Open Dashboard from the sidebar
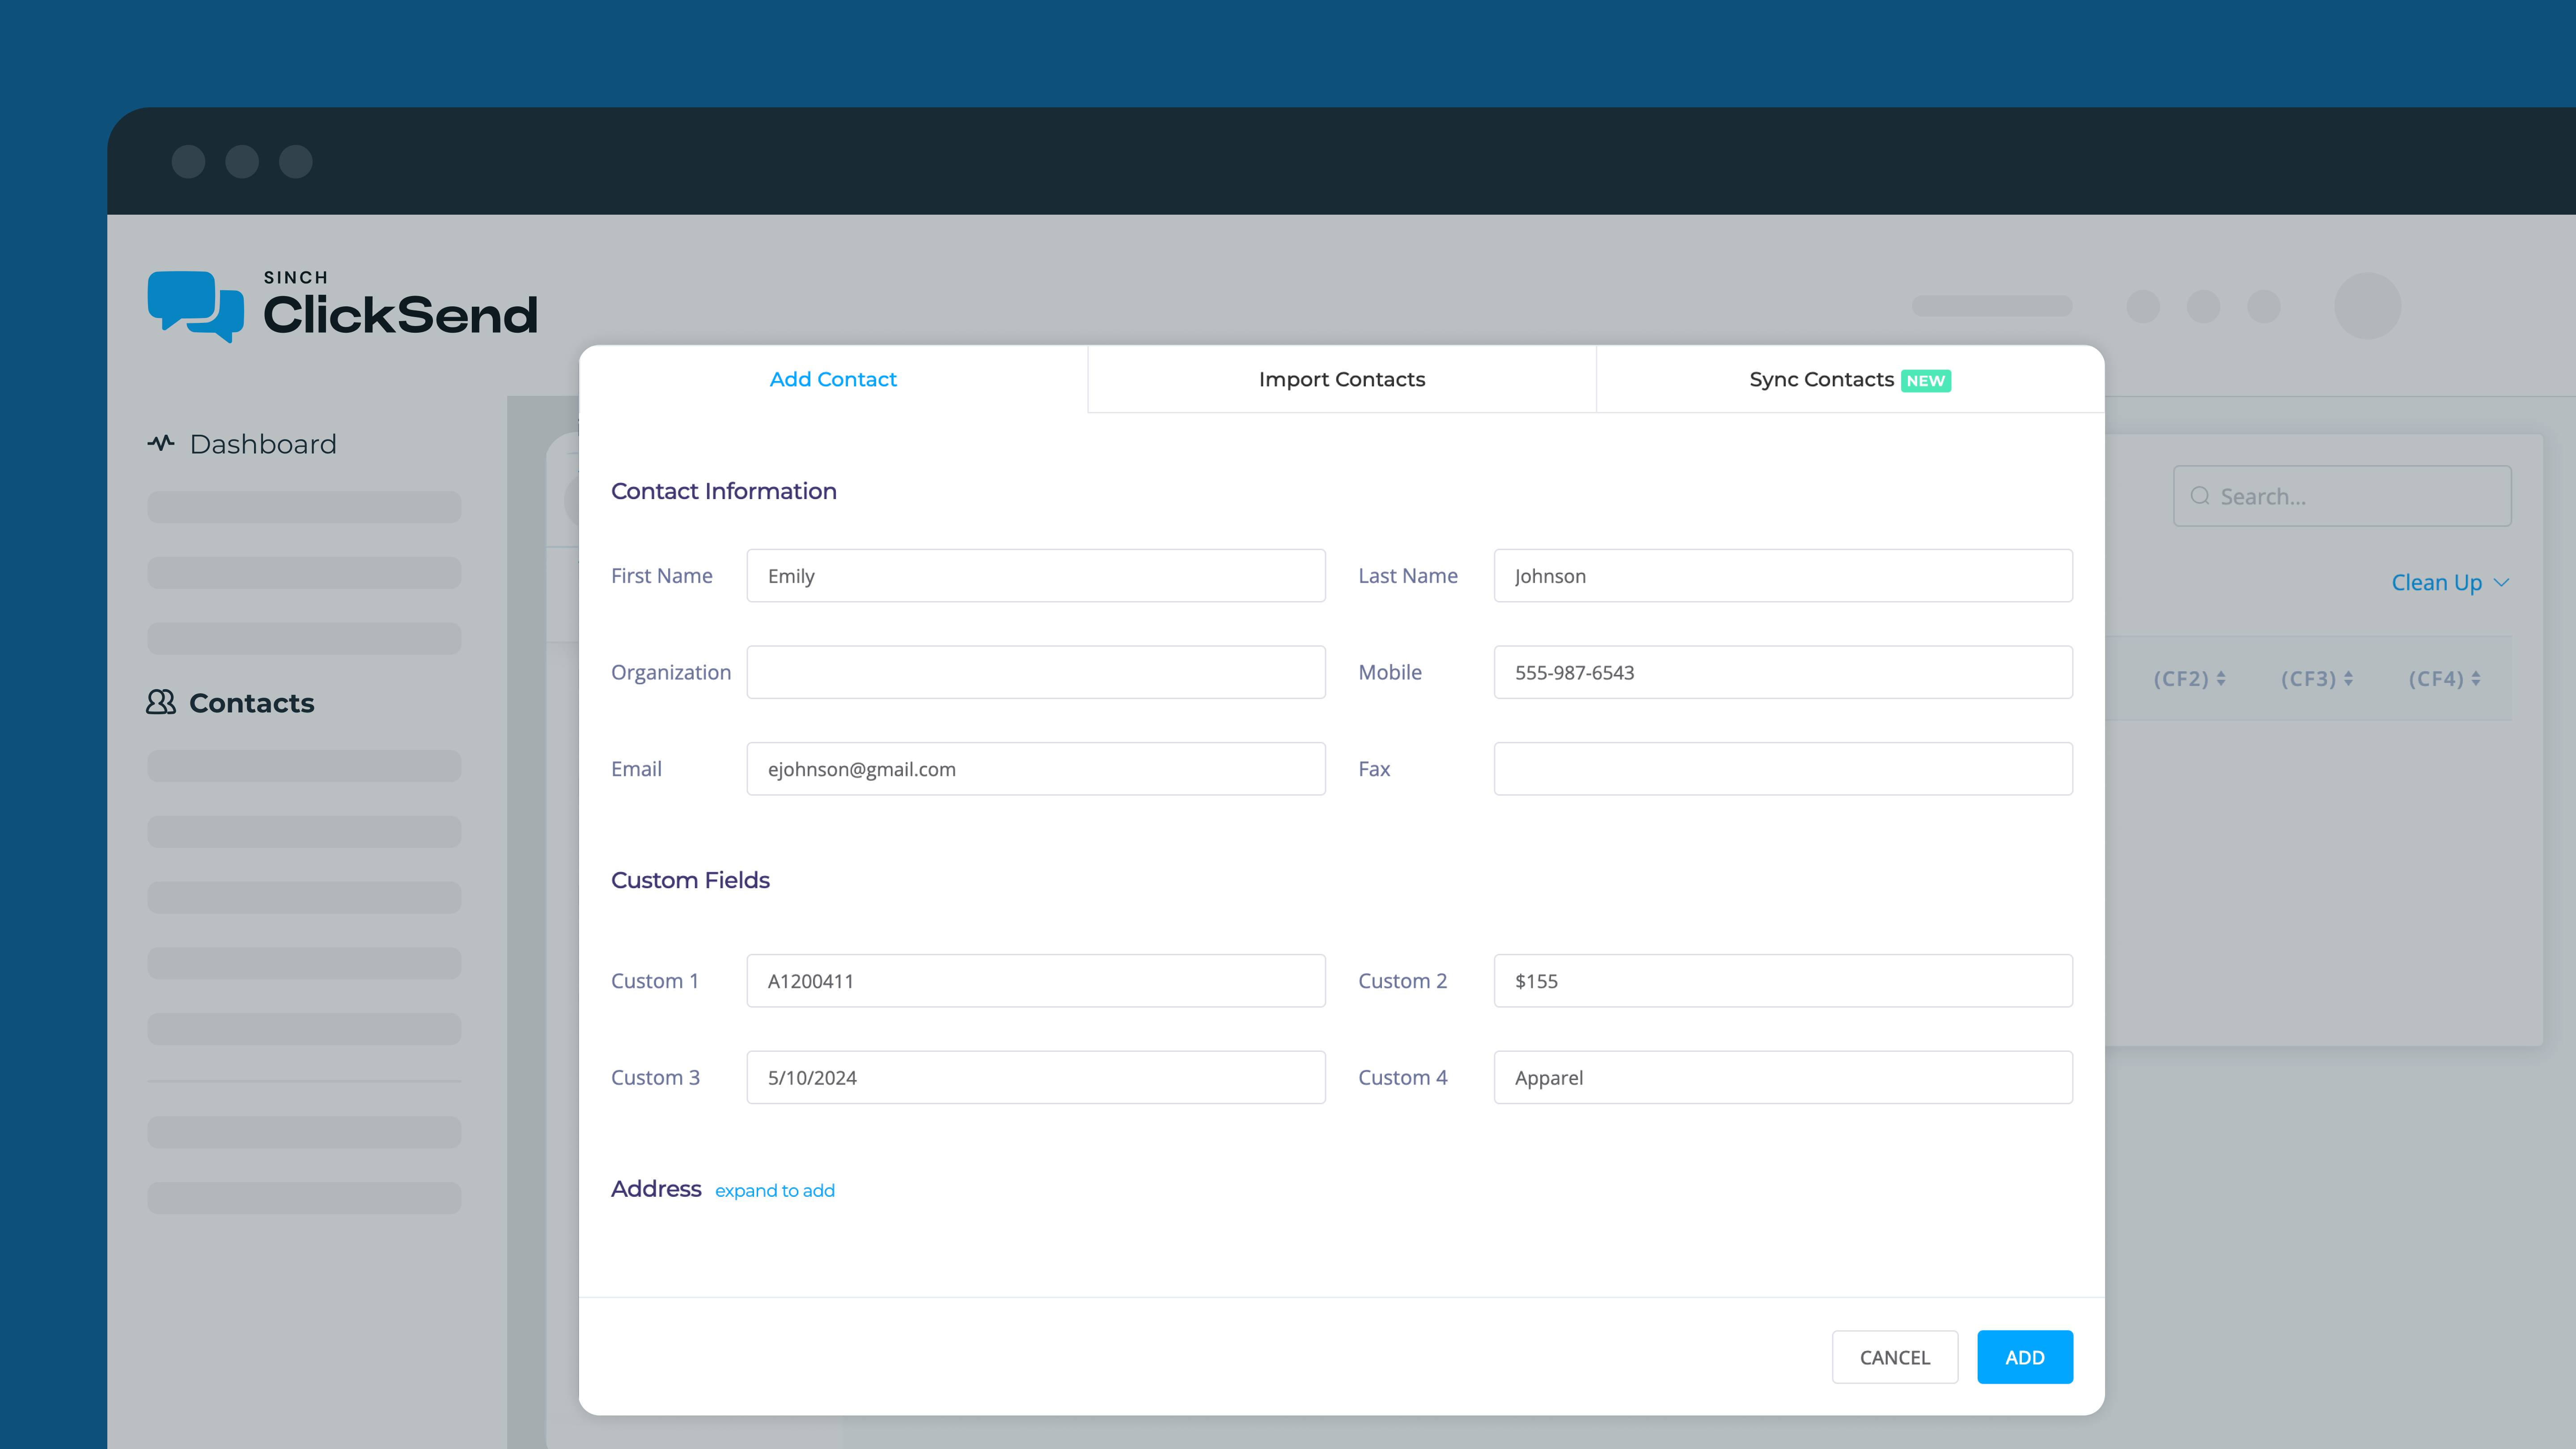Image resolution: width=2576 pixels, height=1449 pixels. pos(262,443)
